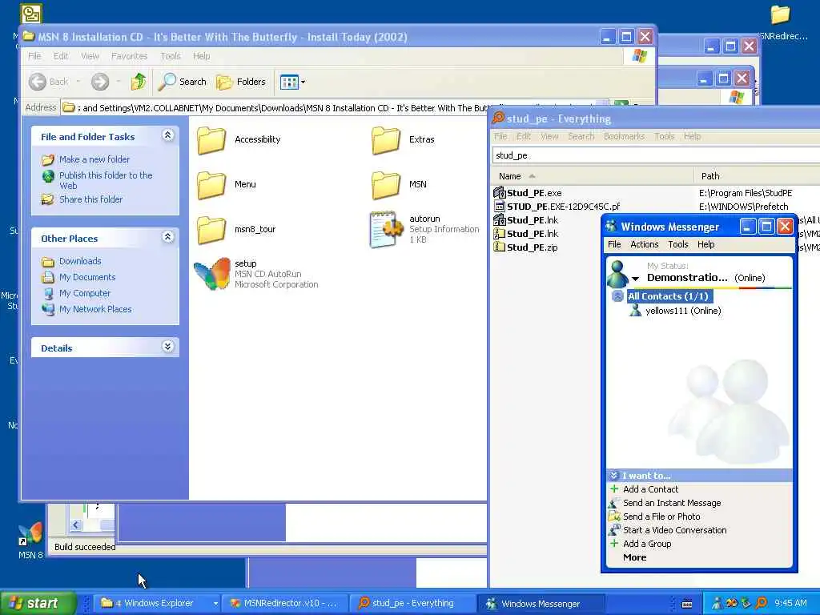Open My Computer under Other Places
Image resolution: width=820 pixels, height=615 pixels.
point(85,293)
